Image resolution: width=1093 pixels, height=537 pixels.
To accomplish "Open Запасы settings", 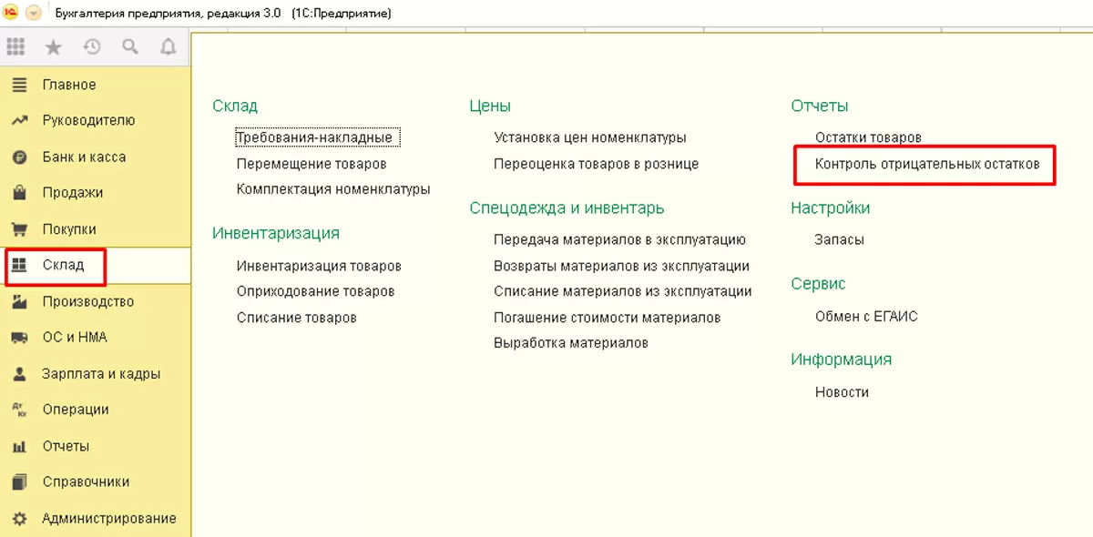I will (x=840, y=240).
